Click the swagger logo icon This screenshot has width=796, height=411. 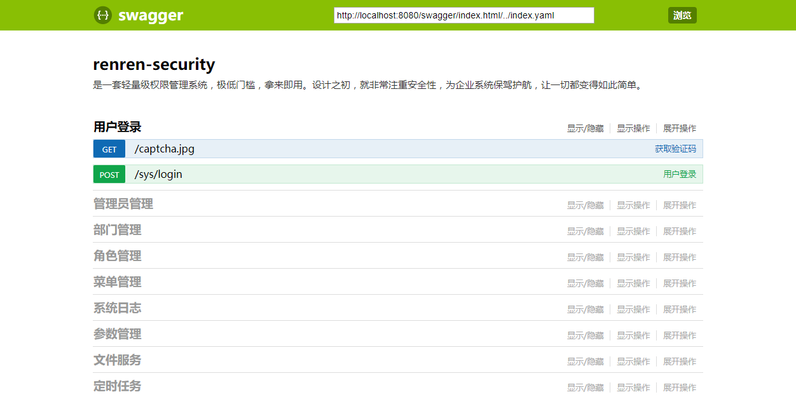tap(103, 15)
